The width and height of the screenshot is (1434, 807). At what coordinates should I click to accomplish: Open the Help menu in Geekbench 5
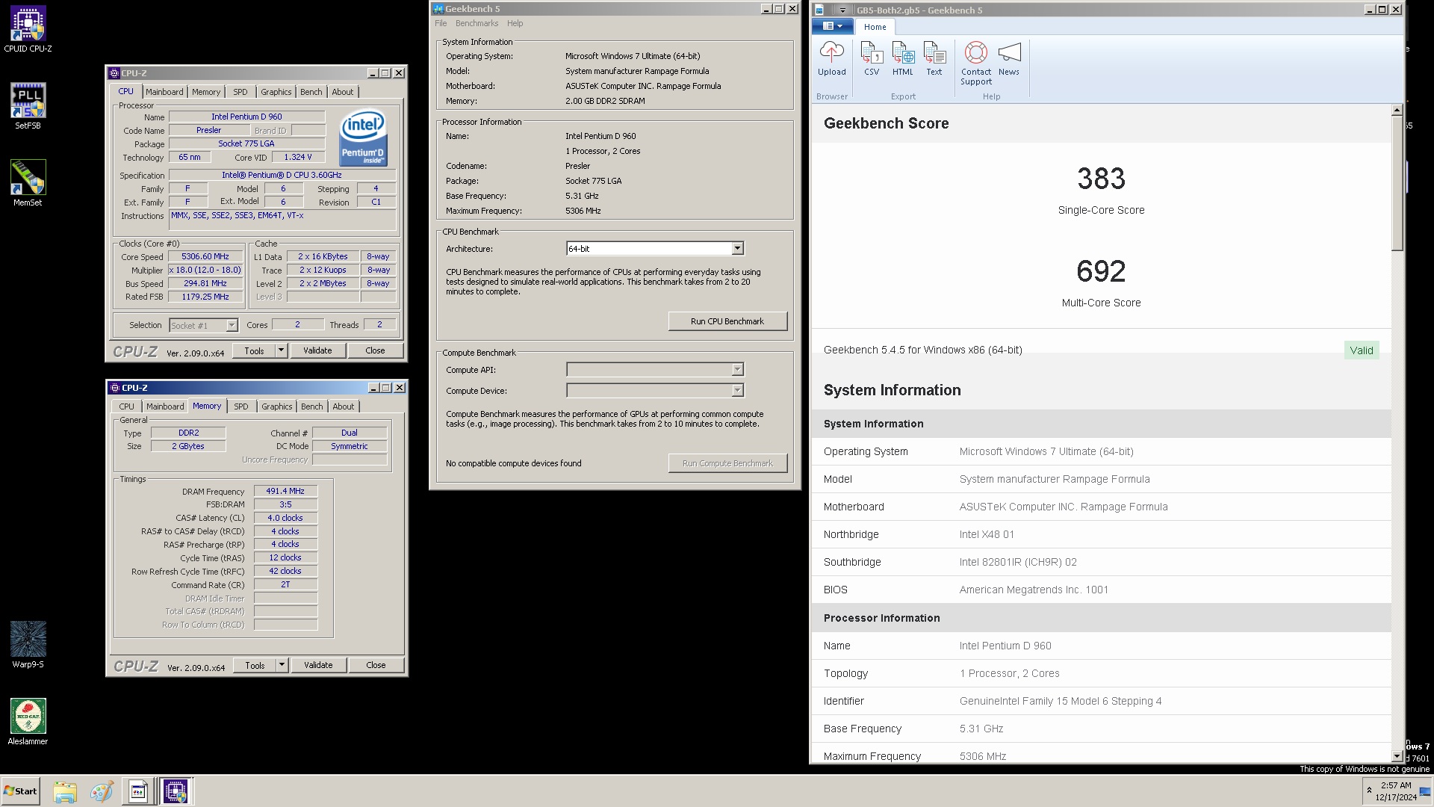[515, 23]
